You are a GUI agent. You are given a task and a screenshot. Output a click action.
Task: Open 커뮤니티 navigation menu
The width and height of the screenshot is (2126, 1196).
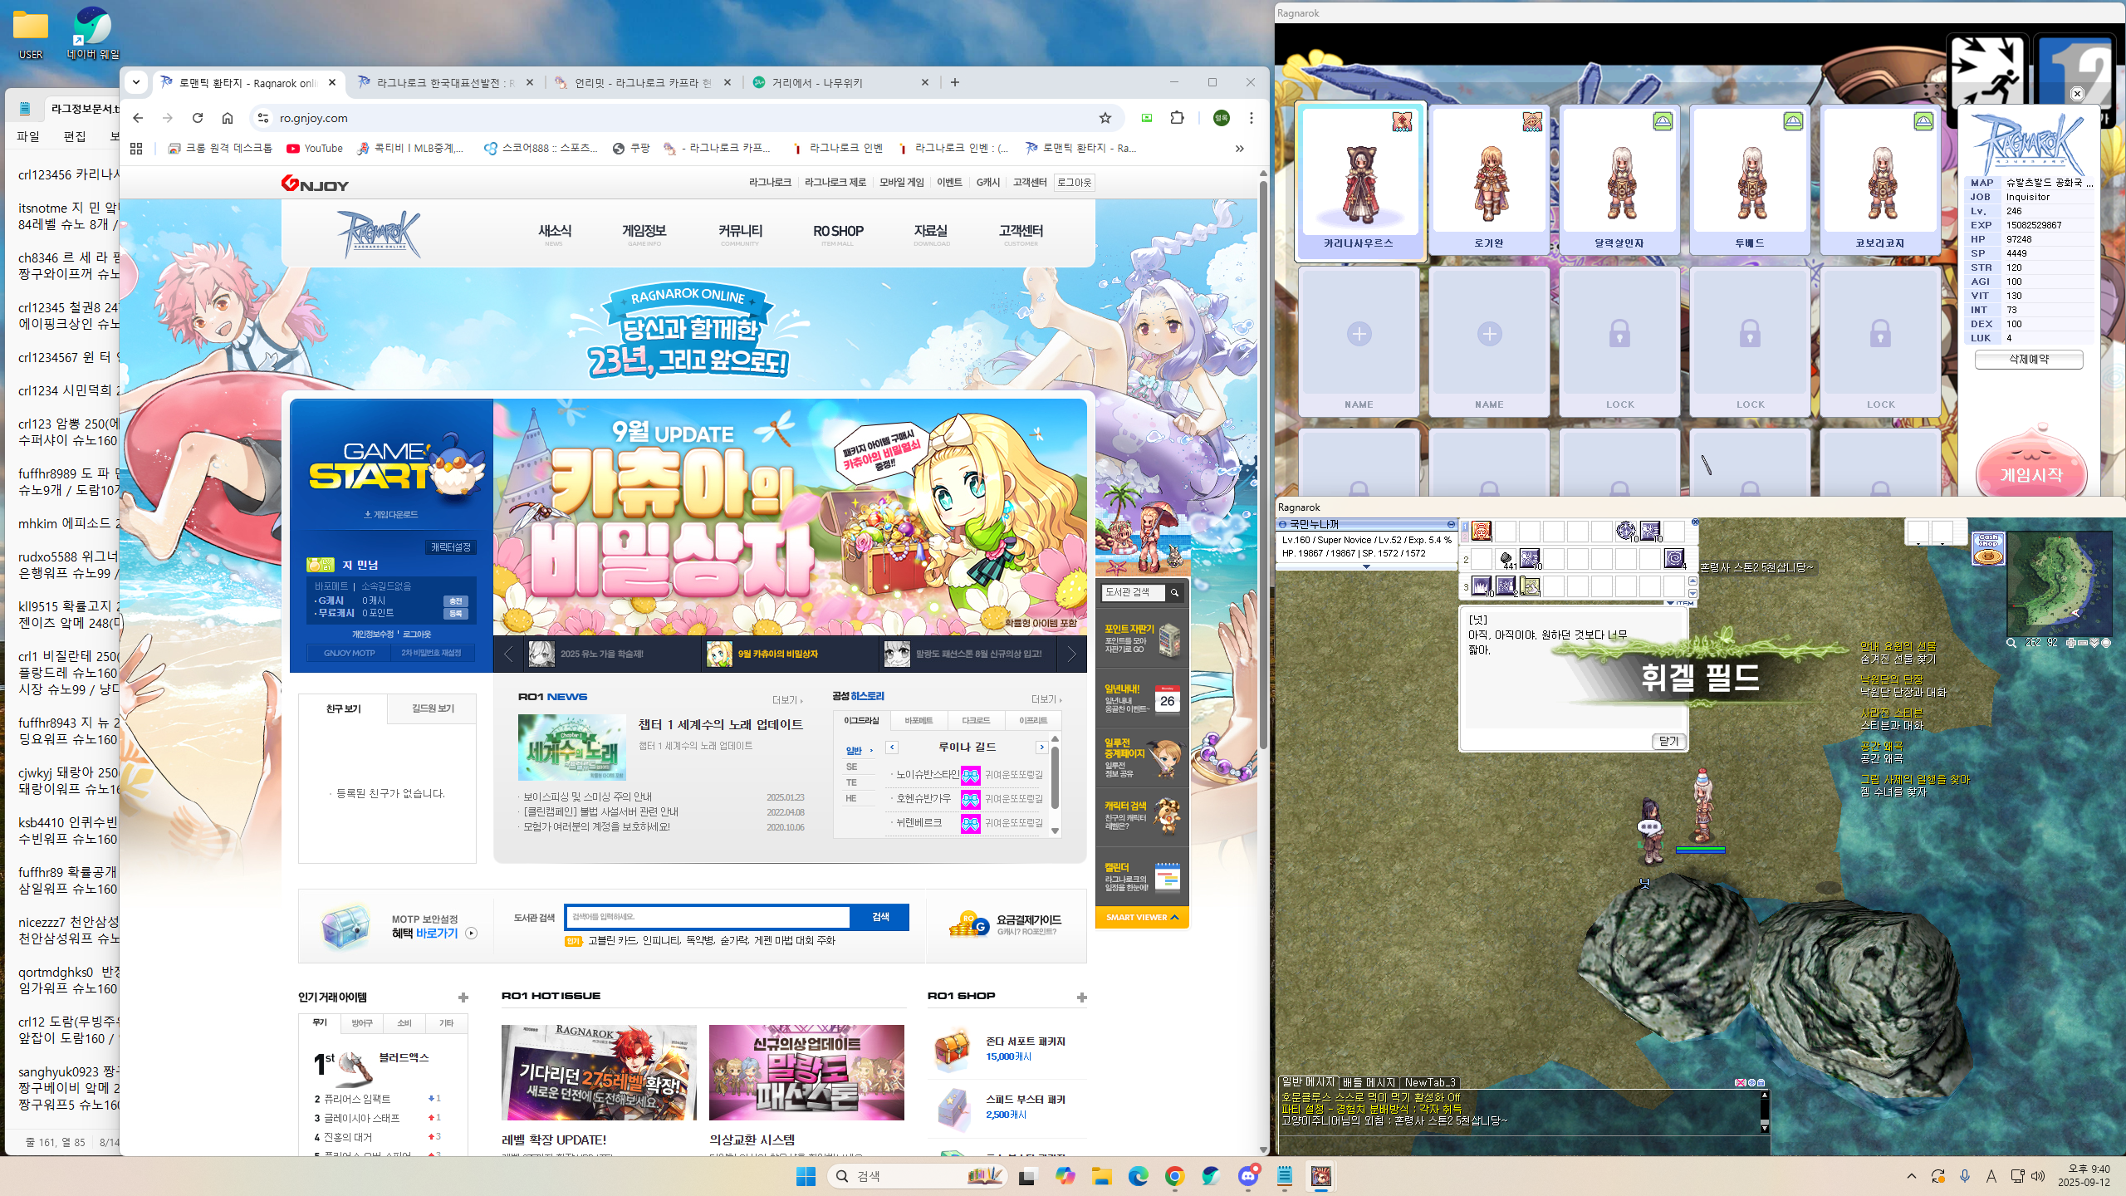click(x=740, y=233)
